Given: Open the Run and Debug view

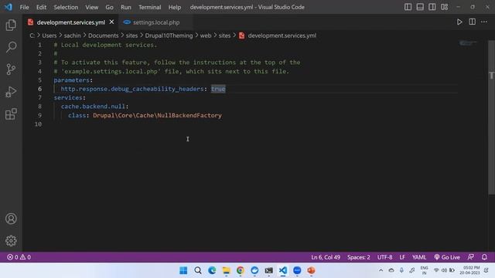Looking at the screenshot, I should coord(11,92).
